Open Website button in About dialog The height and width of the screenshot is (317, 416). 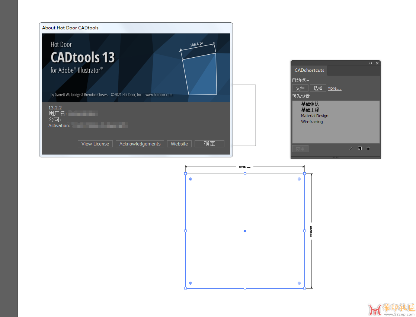click(x=179, y=144)
